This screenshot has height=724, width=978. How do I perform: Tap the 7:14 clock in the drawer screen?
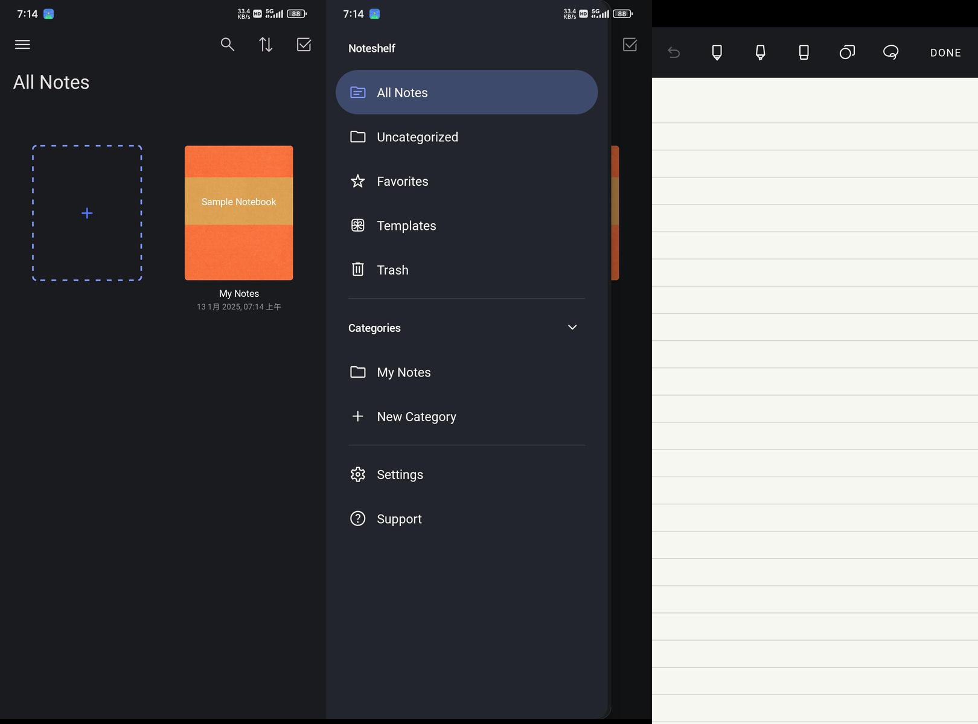(x=353, y=14)
